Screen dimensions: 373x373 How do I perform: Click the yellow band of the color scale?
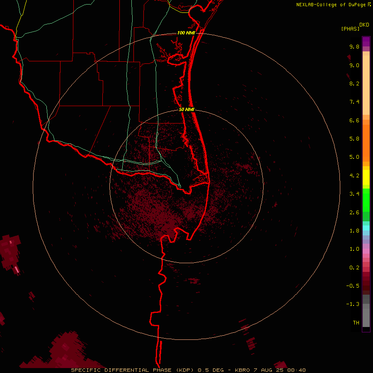coord(366,177)
